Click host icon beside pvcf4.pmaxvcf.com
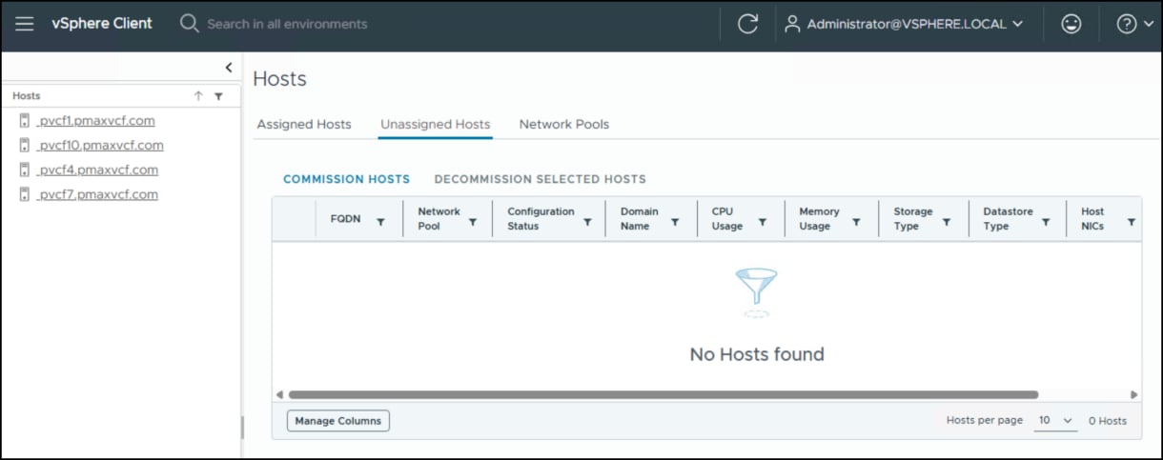This screenshot has width=1163, height=460. [25, 170]
